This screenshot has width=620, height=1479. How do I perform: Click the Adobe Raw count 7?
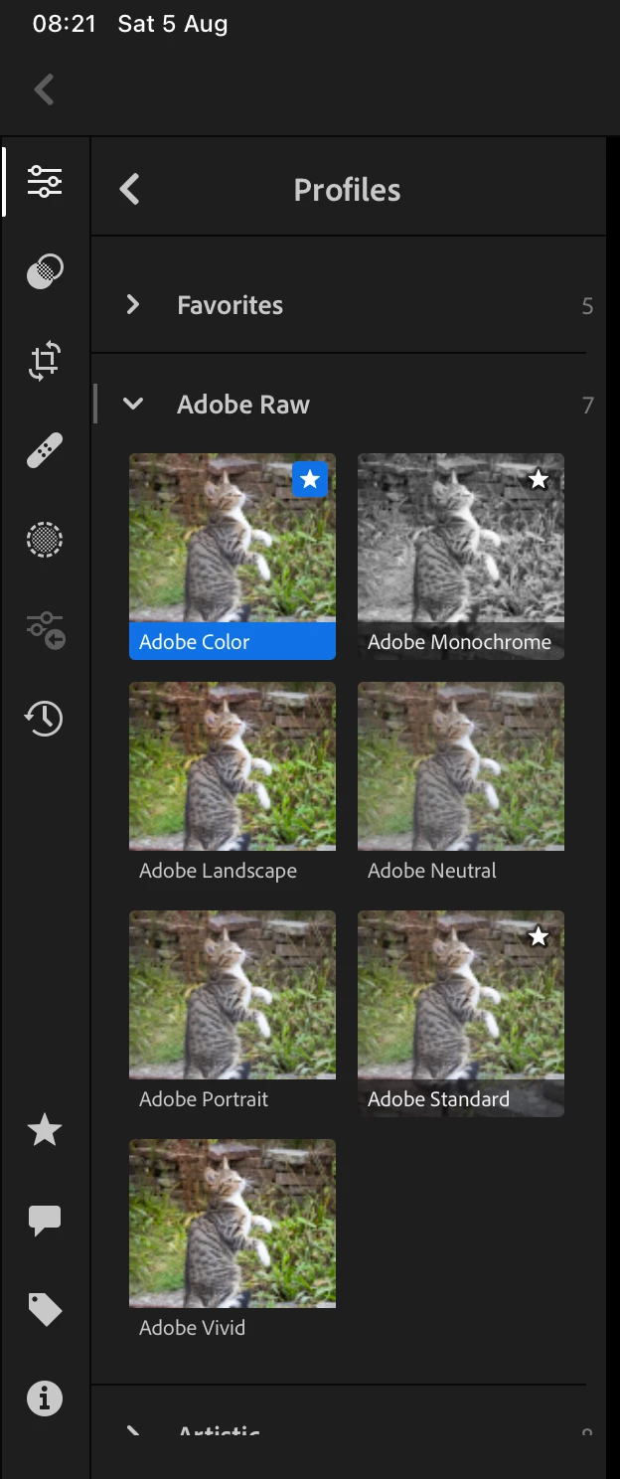point(587,406)
